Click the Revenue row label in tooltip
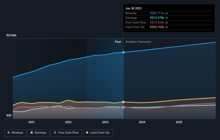Image resolution: width=220 pixels, height=140 pixels. pos(131,13)
